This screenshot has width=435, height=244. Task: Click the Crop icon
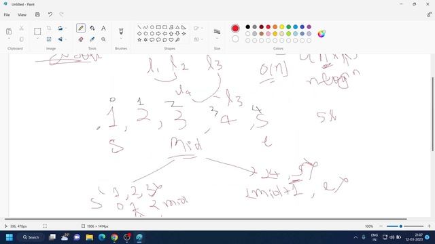pos(49,28)
